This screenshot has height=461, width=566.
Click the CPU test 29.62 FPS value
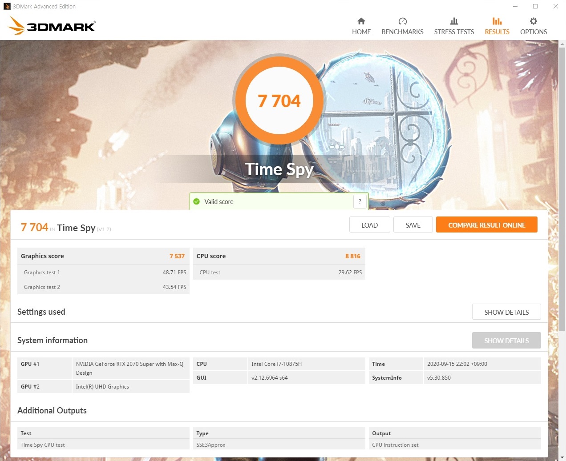pos(350,272)
